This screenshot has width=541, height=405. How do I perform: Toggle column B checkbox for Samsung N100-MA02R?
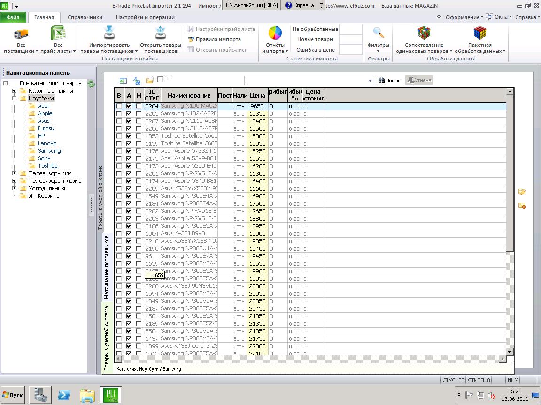[x=119, y=106]
